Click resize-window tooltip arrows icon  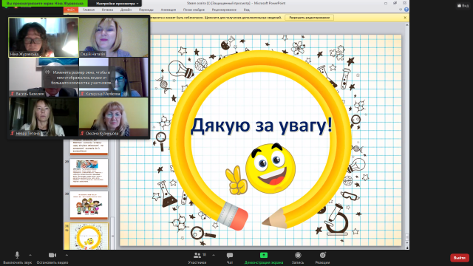(47, 72)
